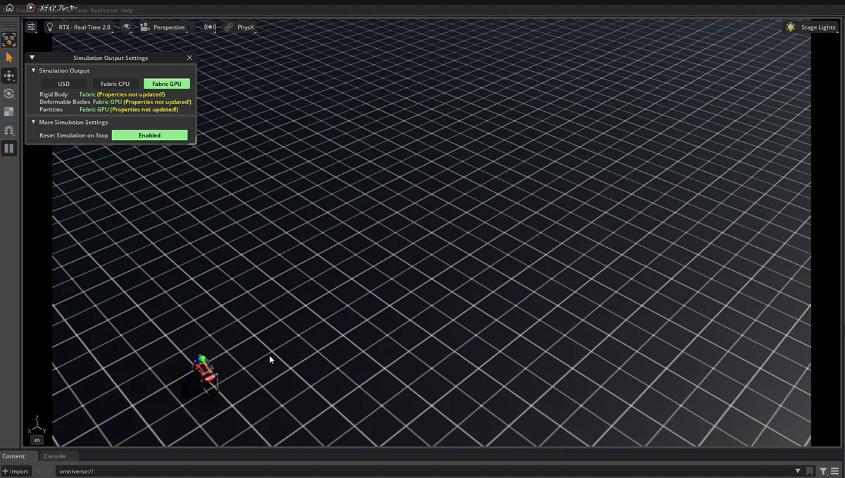Click the lightbulb renderer icon
Screen dimensions: 845x478
(50, 27)
